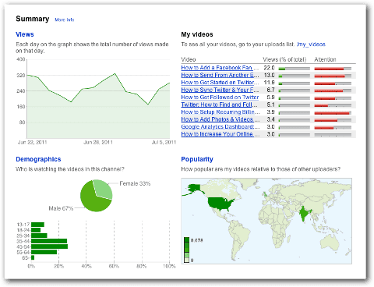The width and height of the screenshot is (374, 287).
Task: Click the Jul 5, 2011 axis date label
Action: click(164, 143)
